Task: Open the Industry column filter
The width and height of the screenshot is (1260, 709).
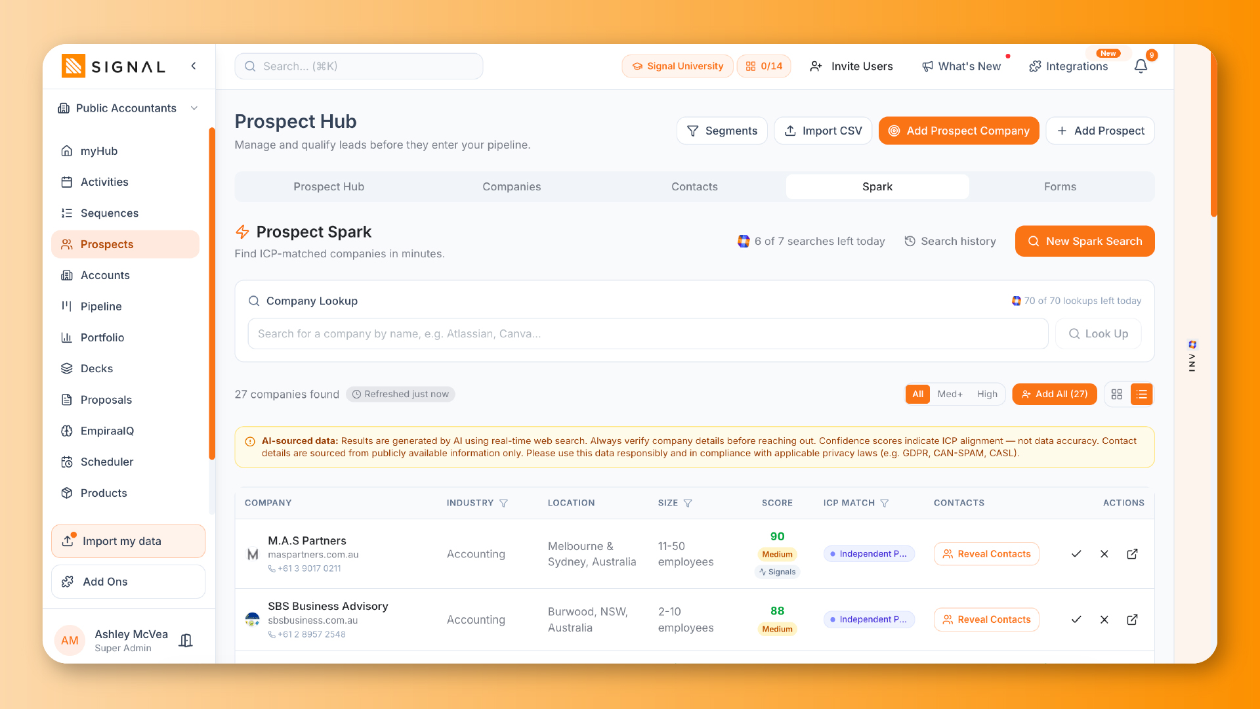Action: coord(503,503)
